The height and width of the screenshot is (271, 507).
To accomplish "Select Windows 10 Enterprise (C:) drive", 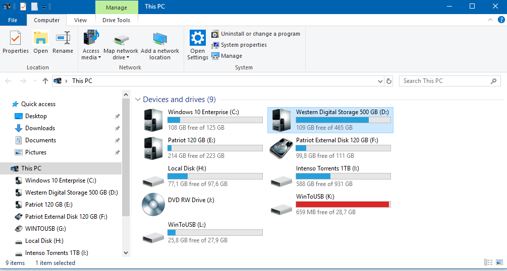I will click(x=202, y=120).
